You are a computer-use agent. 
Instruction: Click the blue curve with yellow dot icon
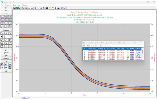click(6, 64)
